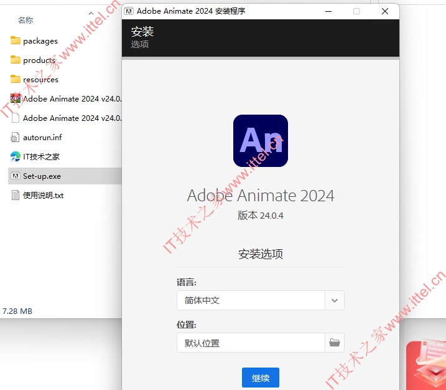
Task: Select the products folder icon
Action: 16,60
